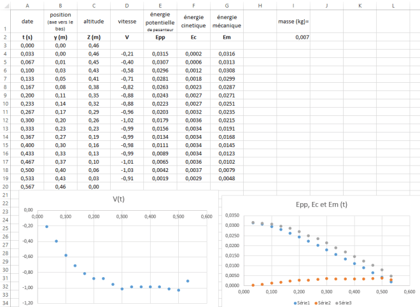Select the mass value cell 0,007

click(293, 38)
